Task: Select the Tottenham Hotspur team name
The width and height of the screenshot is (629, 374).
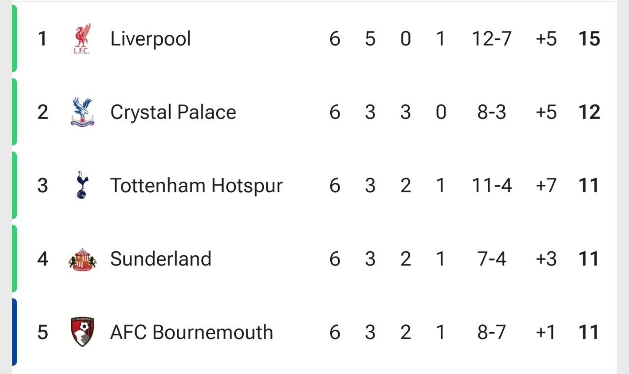Action: tap(196, 186)
